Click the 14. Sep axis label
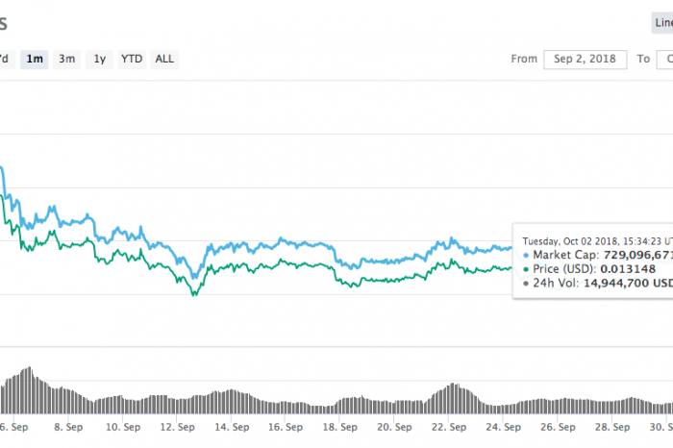Screen dimensions: 673x448 point(232,427)
